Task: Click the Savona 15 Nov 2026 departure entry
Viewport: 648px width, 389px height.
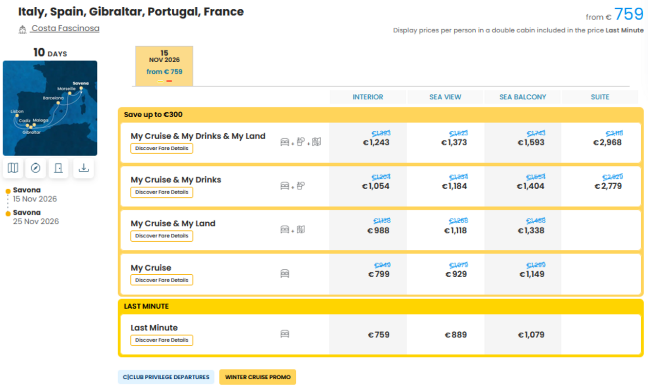Action: (35, 194)
